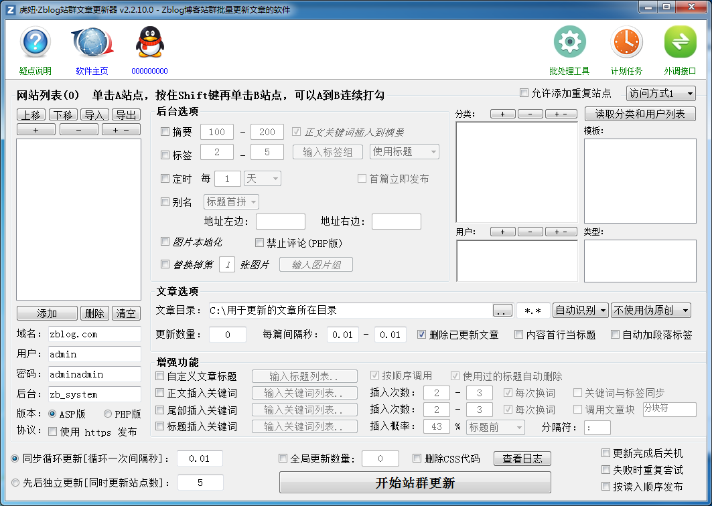Click the article directory browse '..' button
This screenshot has width=712, height=506.
coord(502,311)
